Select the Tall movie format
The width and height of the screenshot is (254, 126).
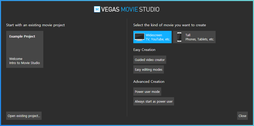(x=194, y=37)
